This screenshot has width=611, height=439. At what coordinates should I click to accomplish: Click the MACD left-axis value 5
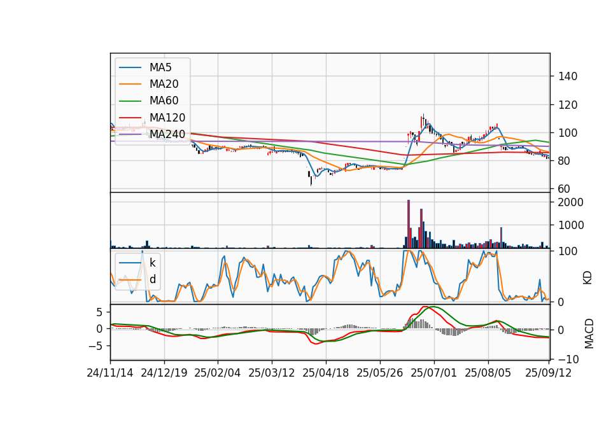pyautogui.click(x=99, y=312)
